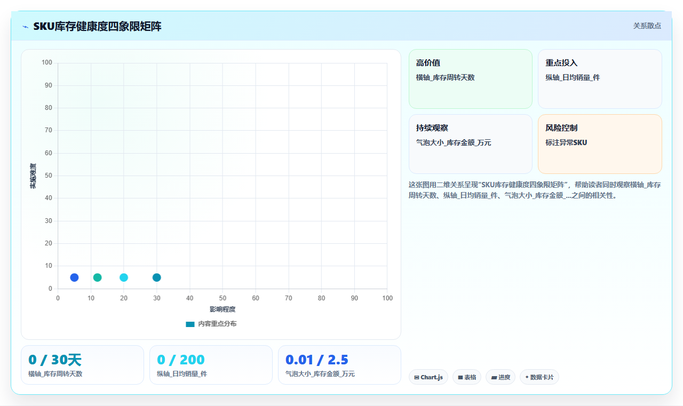Click the SKU库存健康度四象限矩阵 title

(x=97, y=26)
